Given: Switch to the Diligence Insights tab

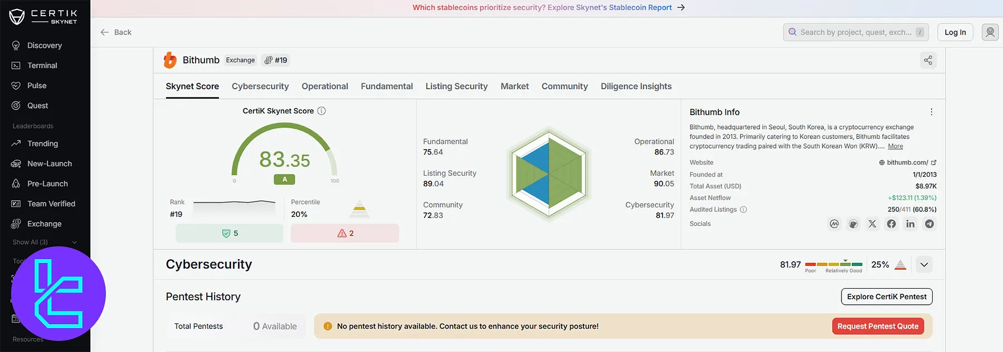Looking at the screenshot, I should pos(636,86).
